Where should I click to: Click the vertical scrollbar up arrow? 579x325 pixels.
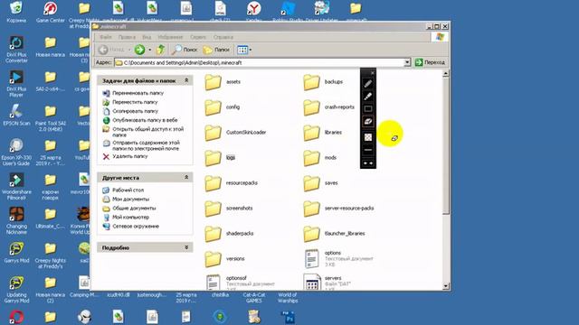tap(446, 74)
